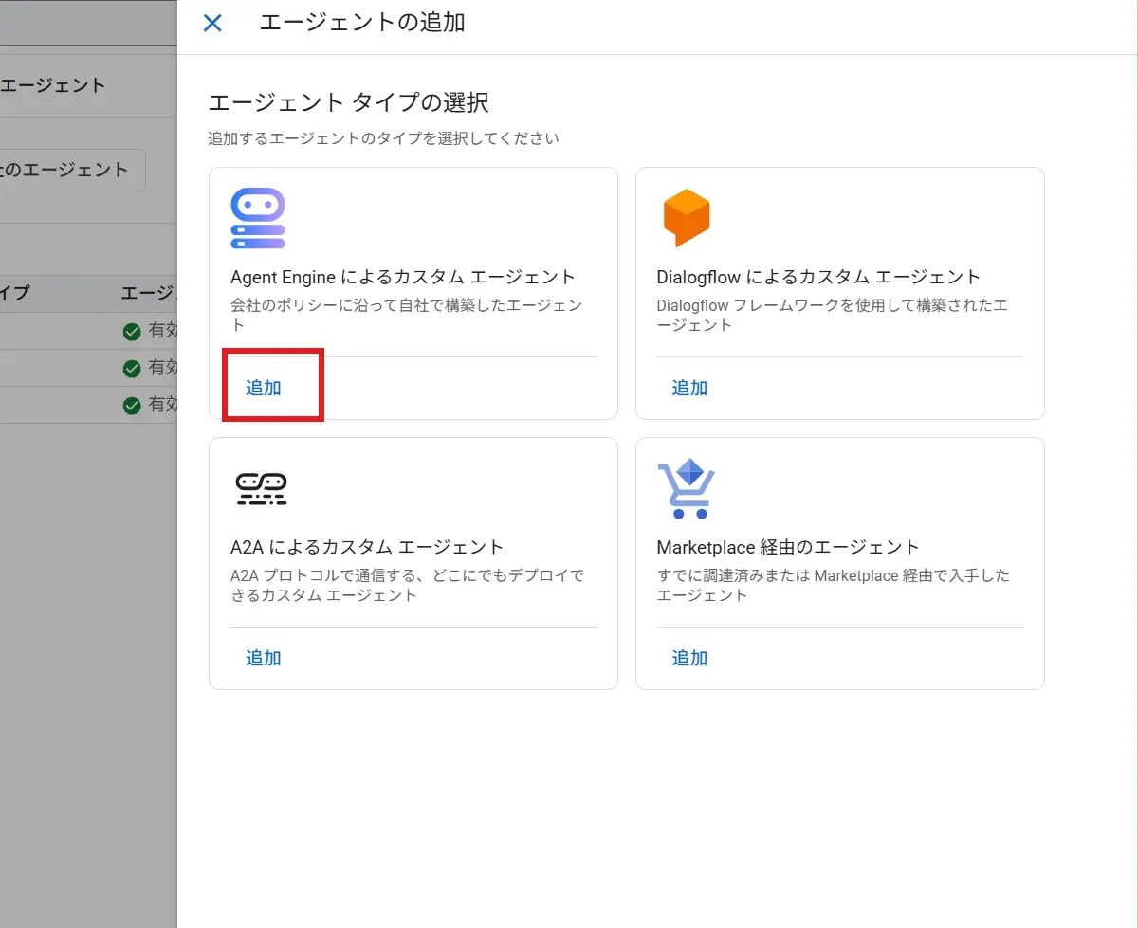The height and width of the screenshot is (928, 1138).
Task: Select the A2A によるカスタム エージェント title
Action: pos(367,547)
